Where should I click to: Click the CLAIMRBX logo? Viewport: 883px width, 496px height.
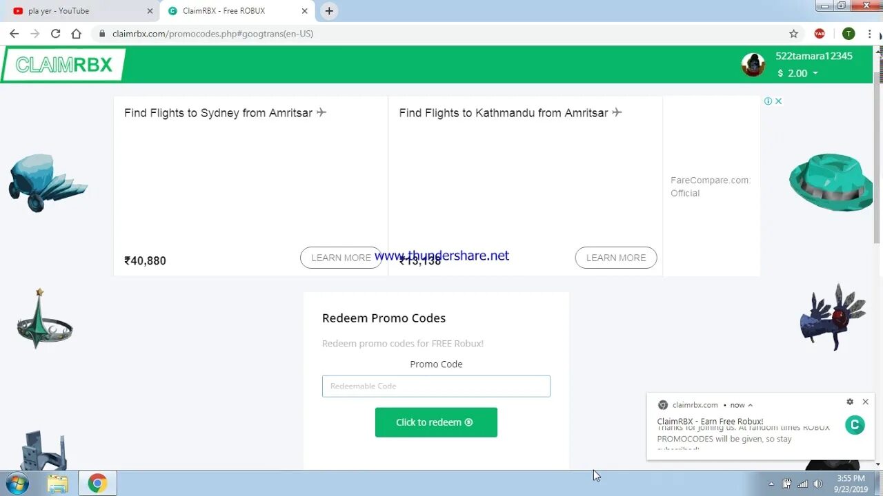tap(63, 65)
